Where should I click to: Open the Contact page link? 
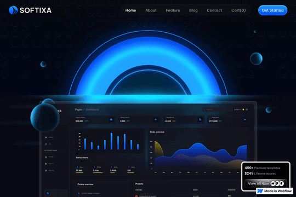[214, 10]
